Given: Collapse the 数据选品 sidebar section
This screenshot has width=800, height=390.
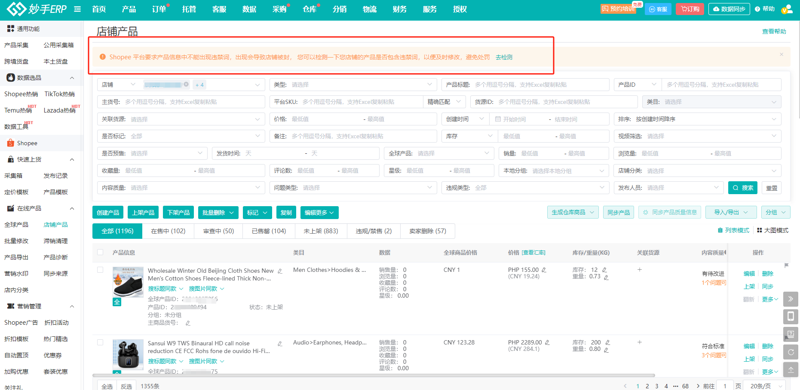Looking at the screenshot, I should [x=72, y=78].
